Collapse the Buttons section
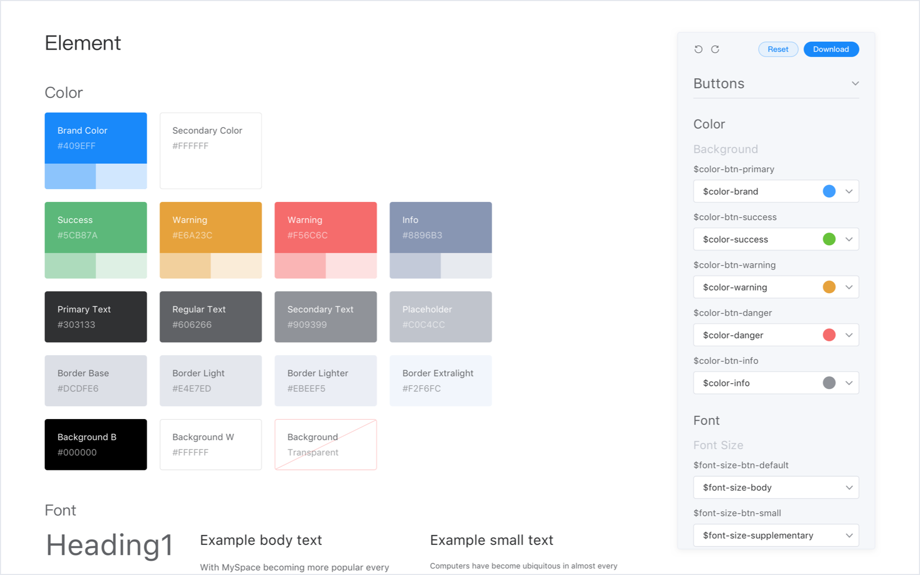 [x=855, y=83]
